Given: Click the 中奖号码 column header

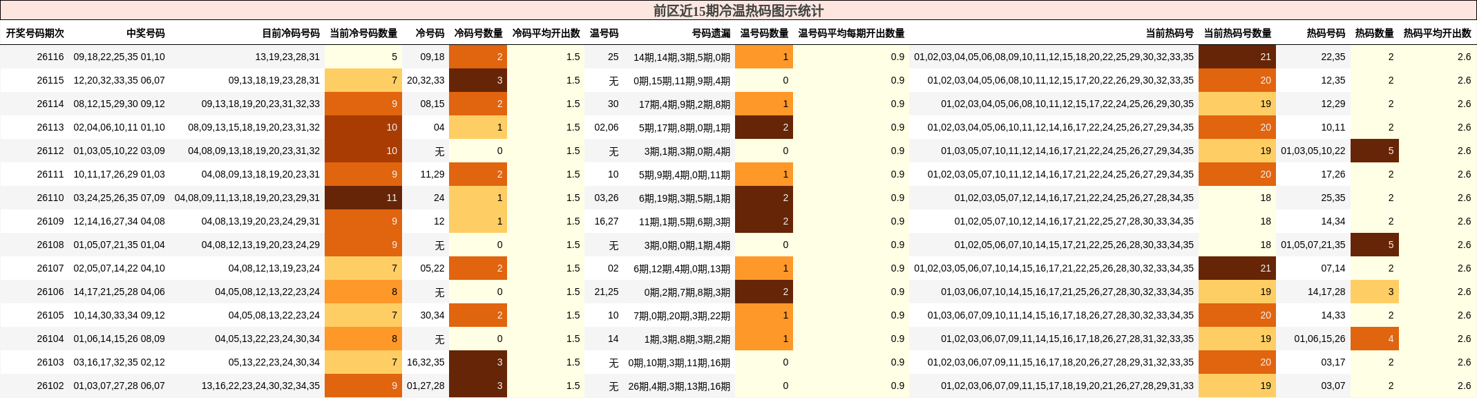Looking at the screenshot, I should (146, 33).
